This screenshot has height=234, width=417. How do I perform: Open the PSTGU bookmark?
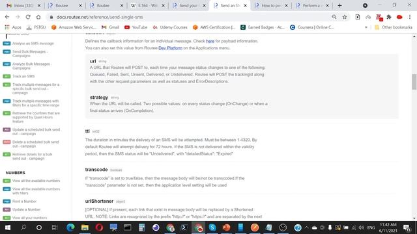[x=36, y=27]
